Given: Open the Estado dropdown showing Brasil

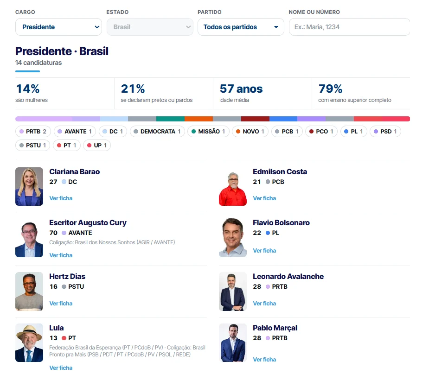Looking at the screenshot, I should (x=150, y=27).
